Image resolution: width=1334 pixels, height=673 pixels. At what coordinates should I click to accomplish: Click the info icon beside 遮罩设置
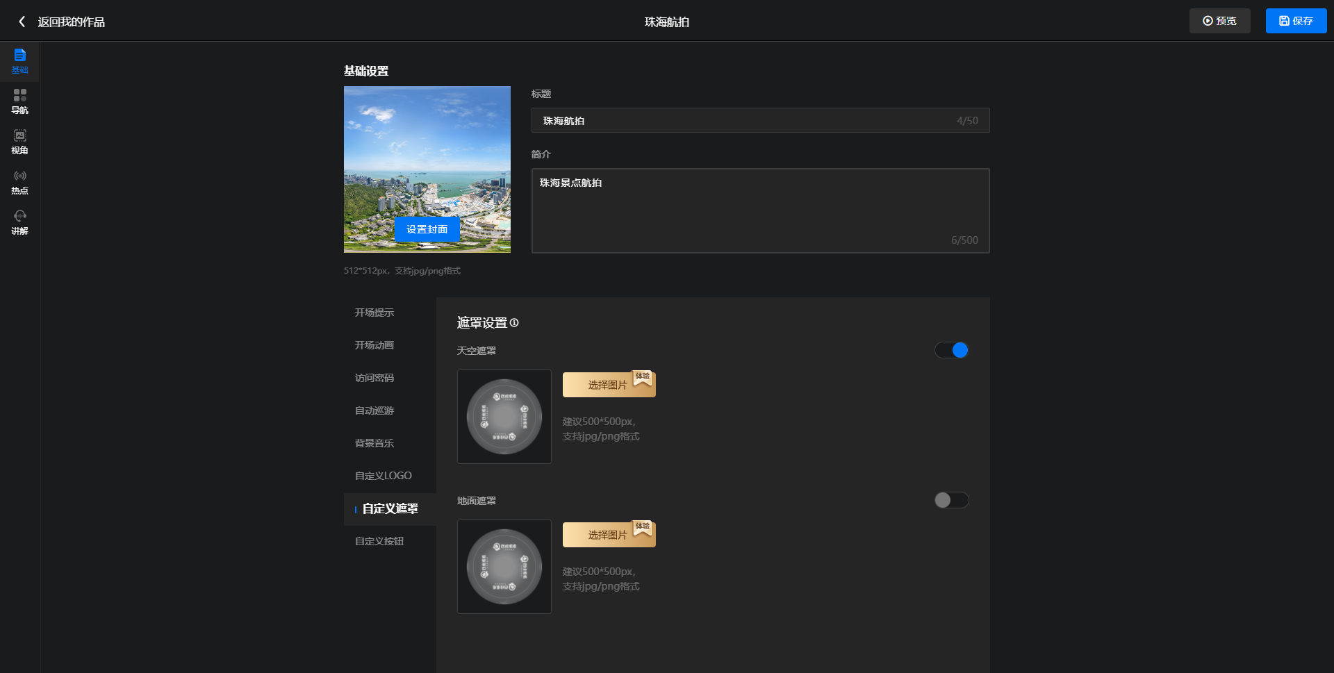[x=514, y=323]
